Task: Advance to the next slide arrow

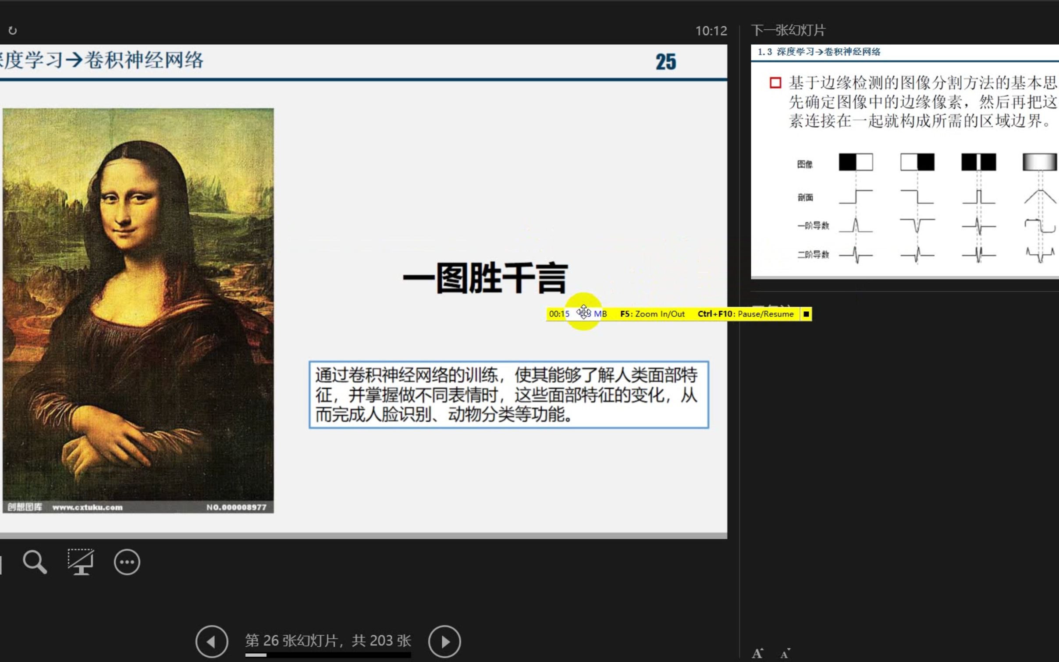Action: [444, 641]
